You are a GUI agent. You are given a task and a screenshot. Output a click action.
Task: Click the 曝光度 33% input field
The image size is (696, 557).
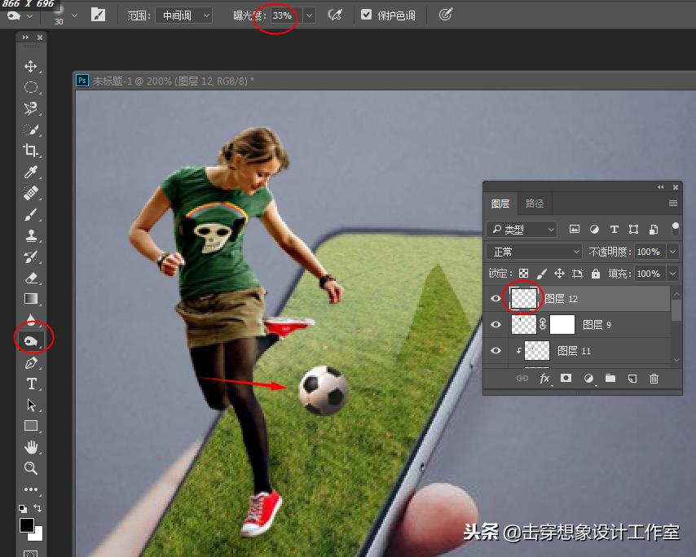click(282, 15)
